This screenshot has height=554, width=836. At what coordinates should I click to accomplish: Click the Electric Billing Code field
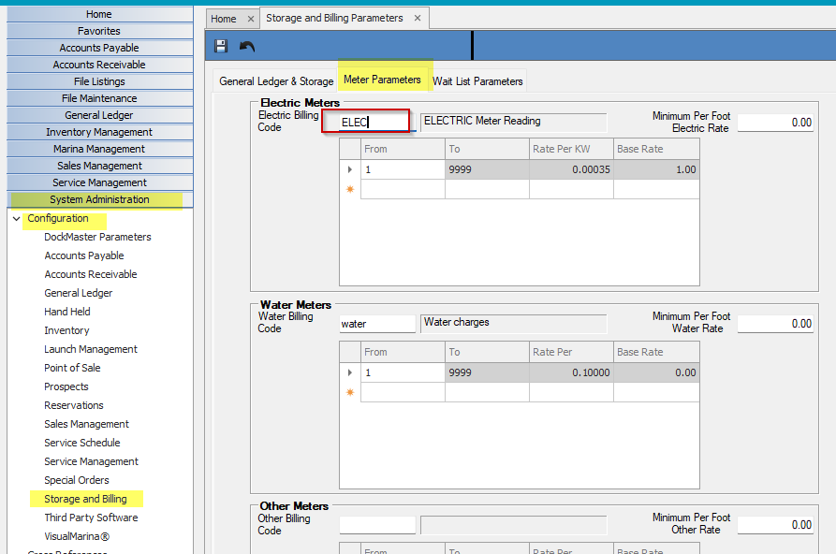point(366,122)
